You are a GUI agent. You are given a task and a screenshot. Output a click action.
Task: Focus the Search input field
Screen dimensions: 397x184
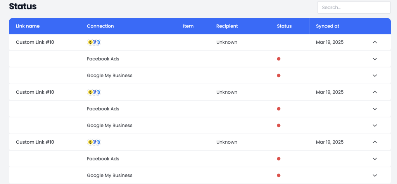coord(354,7)
